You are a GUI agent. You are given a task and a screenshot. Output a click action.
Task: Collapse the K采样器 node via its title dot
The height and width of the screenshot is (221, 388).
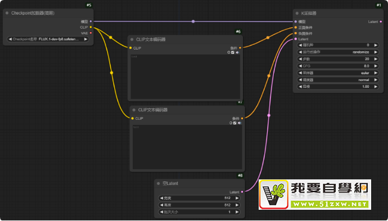pyautogui.click(x=297, y=13)
